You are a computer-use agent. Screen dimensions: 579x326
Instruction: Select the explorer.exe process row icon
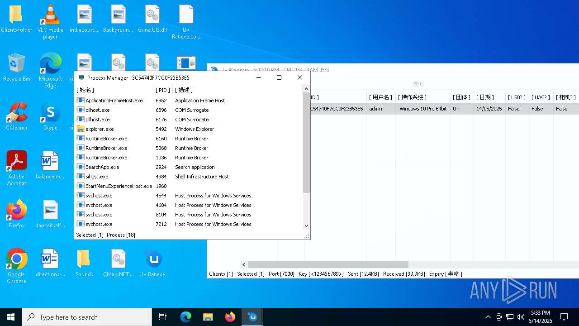pyautogui.click(x=81, y=129)
